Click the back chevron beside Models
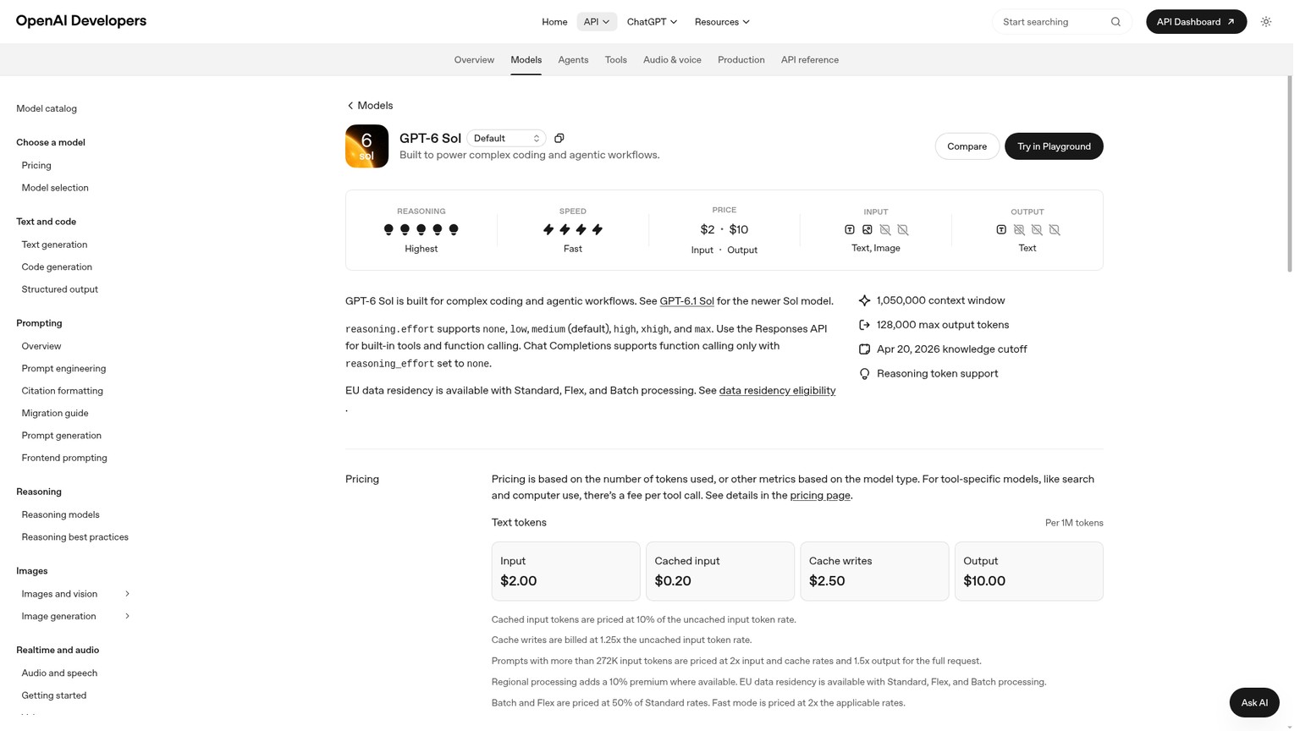The image size is (1300, 731). [x=350, y=106]
